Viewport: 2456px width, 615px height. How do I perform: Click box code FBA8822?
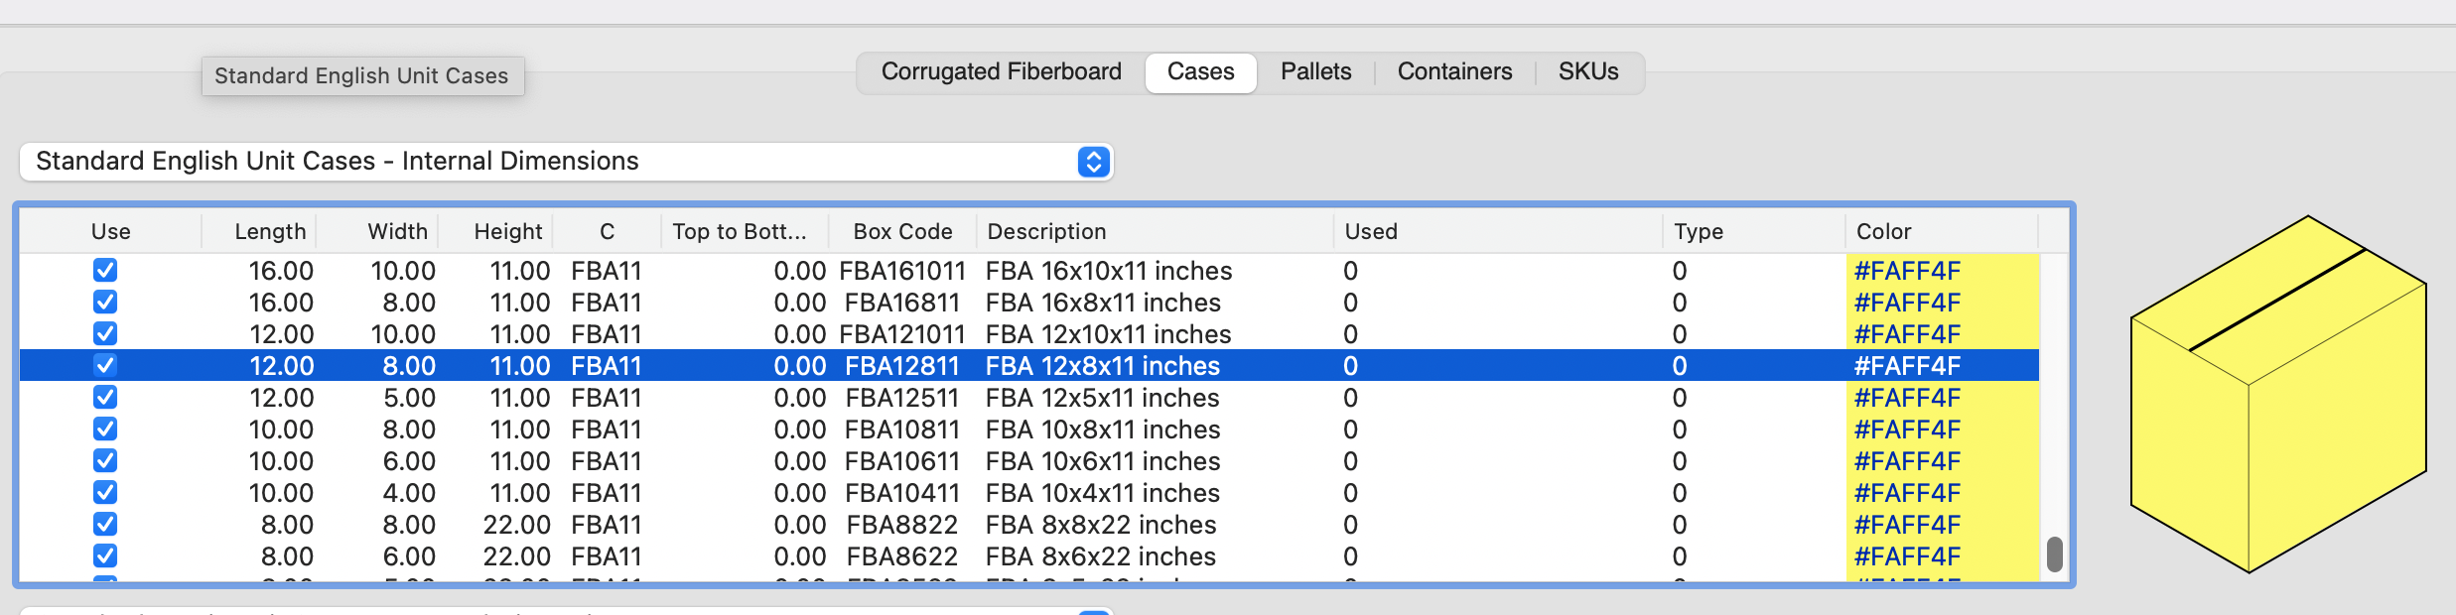pos(902,525)
